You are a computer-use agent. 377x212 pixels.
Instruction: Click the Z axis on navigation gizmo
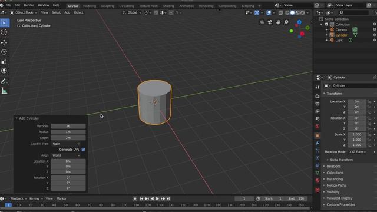click(299, 22)
